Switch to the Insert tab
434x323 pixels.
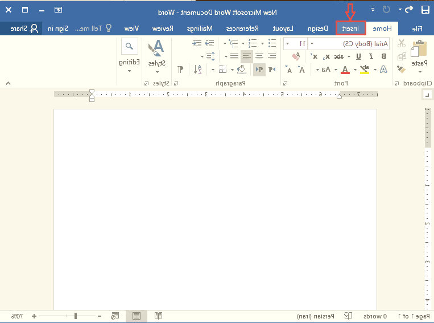(351, 28)
